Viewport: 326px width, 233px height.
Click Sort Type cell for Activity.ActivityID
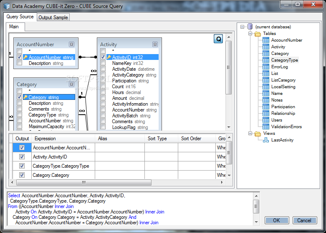point(162,157)
